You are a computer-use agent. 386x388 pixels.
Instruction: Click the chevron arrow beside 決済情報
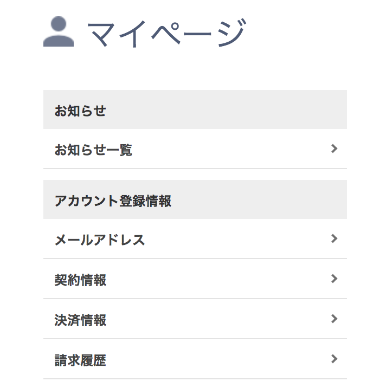[x=334, y=319]
